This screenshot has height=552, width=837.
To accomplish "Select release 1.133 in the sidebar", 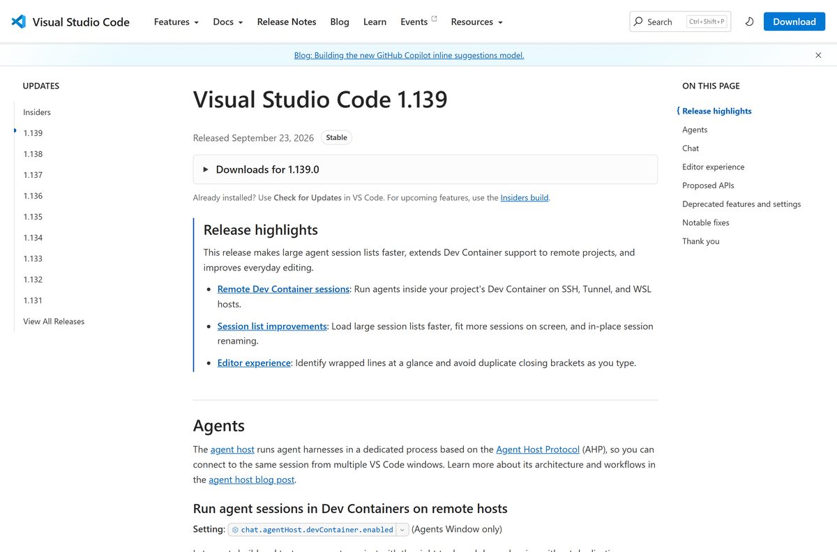I will point(33,259).
